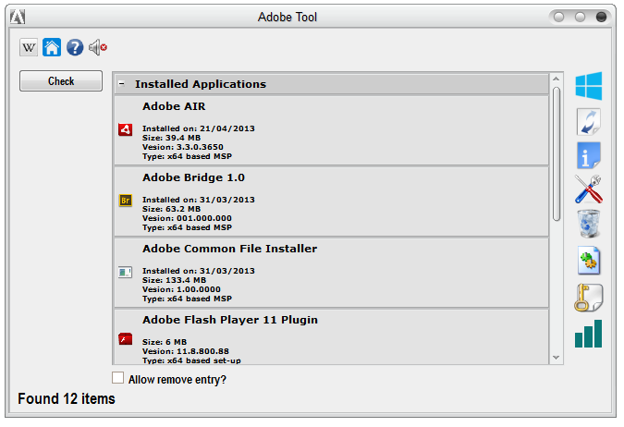Image resolution: width=624 pixels, height=427 pixels.
Task: Click 'Vesion: 1.00.0000' text
Action: tap(181, 289)
